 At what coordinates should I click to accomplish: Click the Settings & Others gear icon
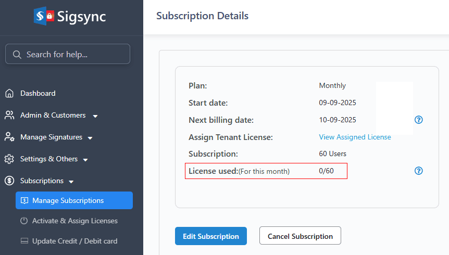(x=9, y=159)
